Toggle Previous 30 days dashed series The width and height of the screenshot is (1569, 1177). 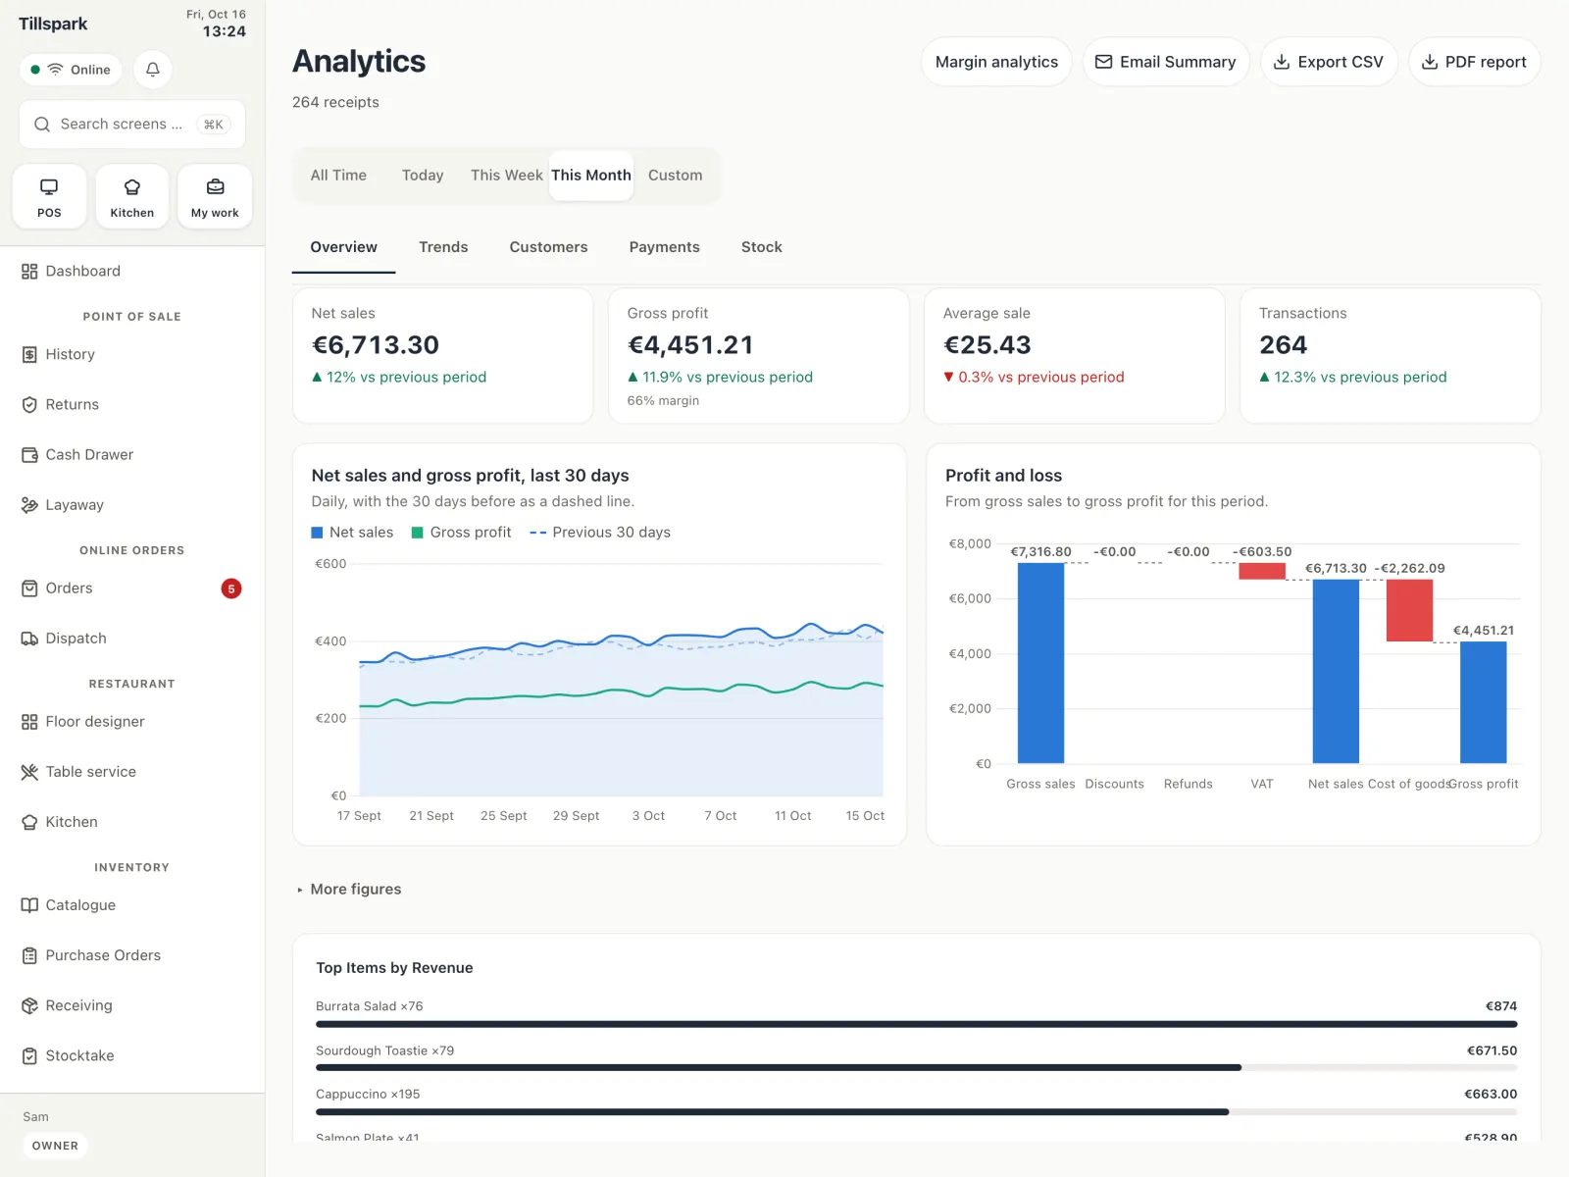click(x=600, y=533)
